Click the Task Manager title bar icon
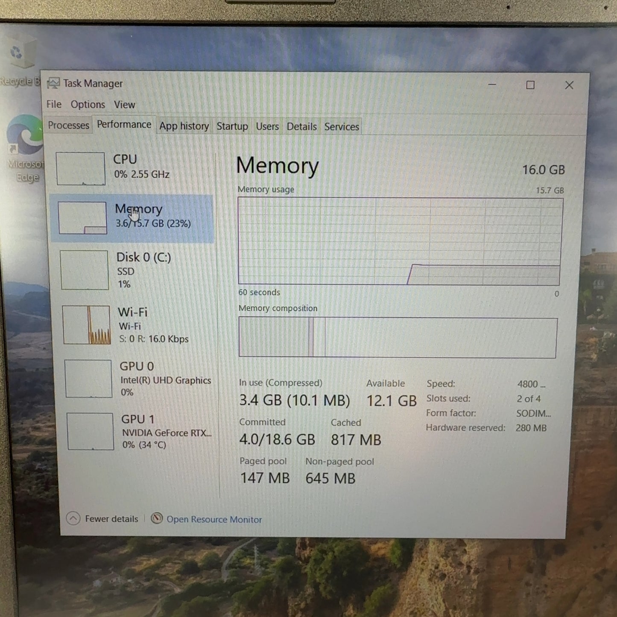Viewport: 617px width, 617px height. [x=53, y=83]
